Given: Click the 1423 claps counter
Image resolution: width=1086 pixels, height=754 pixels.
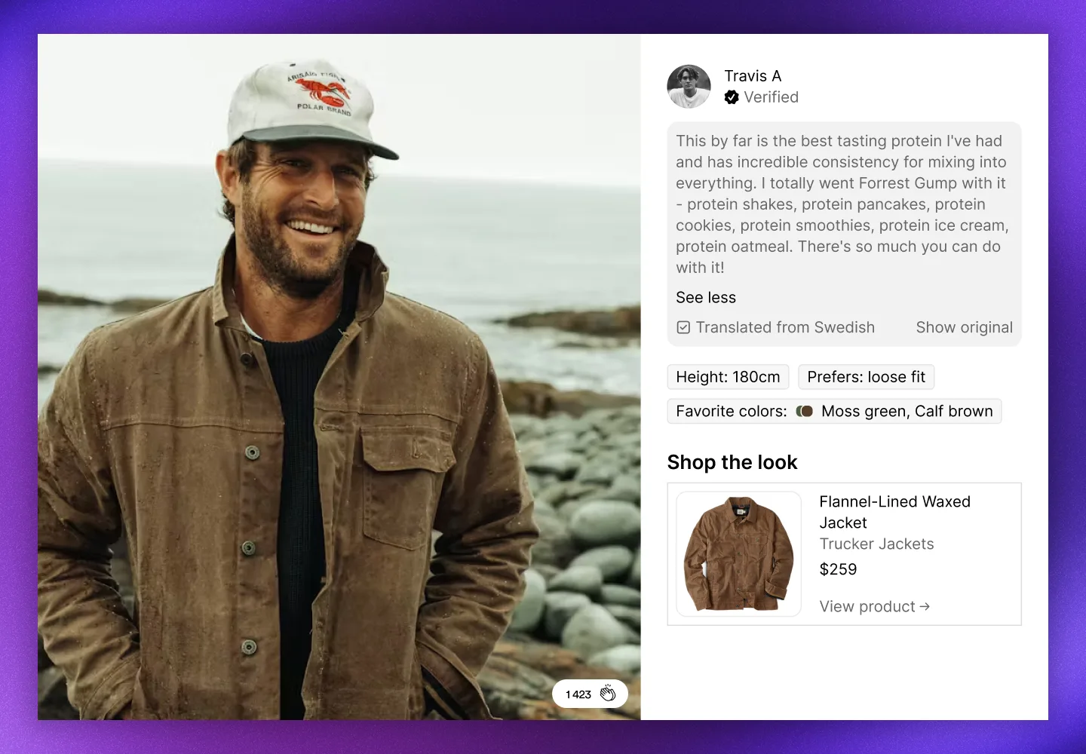Looking at the screenshot, I should point(590,694).
